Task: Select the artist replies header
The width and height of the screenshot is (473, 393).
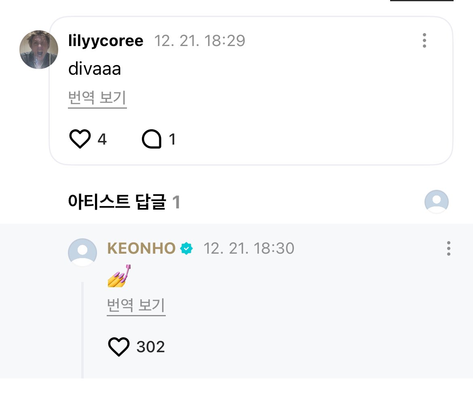Action: click(124, 202)
